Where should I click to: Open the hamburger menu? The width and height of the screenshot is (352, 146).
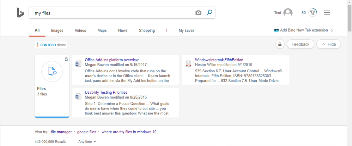click(327, 13)
